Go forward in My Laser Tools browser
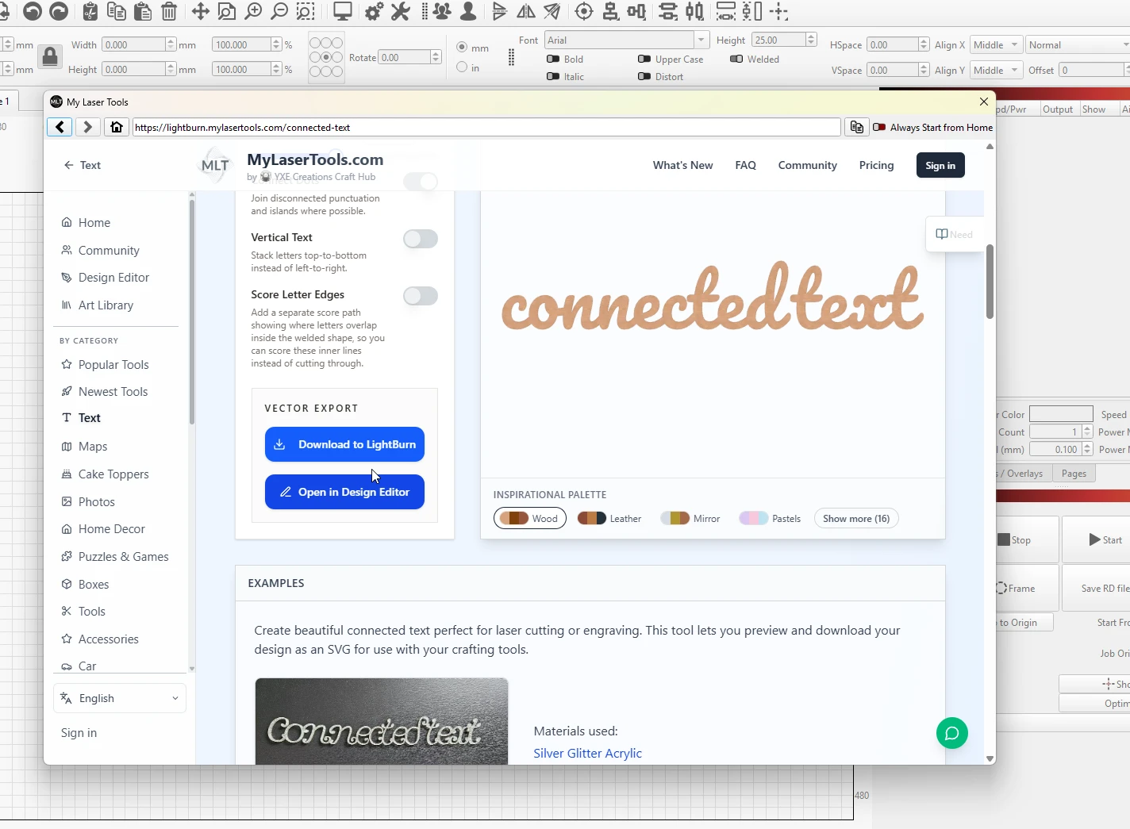The height and width of the screenshot is (829, 1130). [x=87, y=127]
